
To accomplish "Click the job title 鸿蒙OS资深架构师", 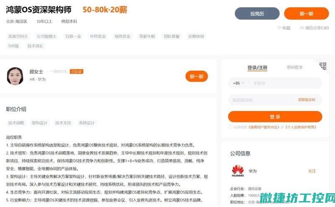I will click(x=39, y=10).
